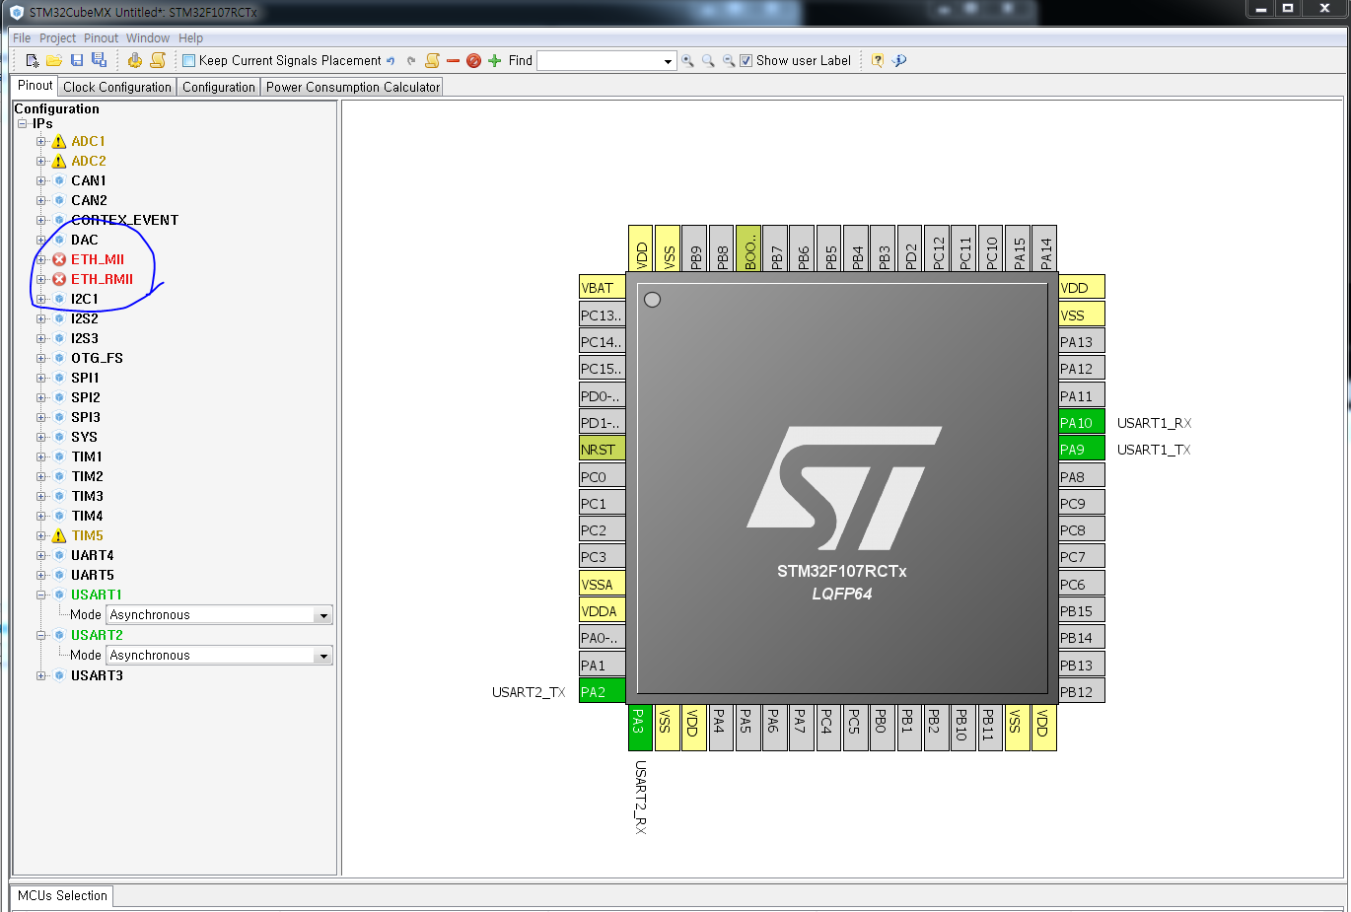Click the New Project toolbar icon
Image resolution: width=1351 pixels, height=912 pixels.
pyautogui.click(x=33, y=60)
